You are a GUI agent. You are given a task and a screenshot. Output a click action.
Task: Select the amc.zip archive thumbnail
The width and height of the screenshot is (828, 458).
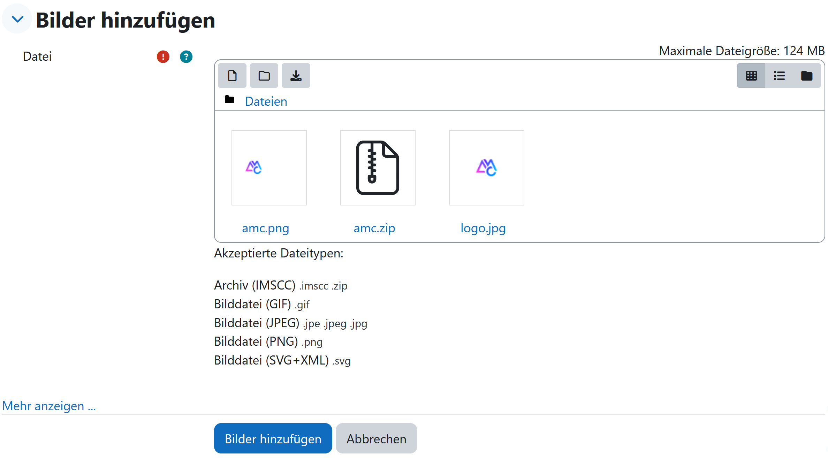(378, 168)
